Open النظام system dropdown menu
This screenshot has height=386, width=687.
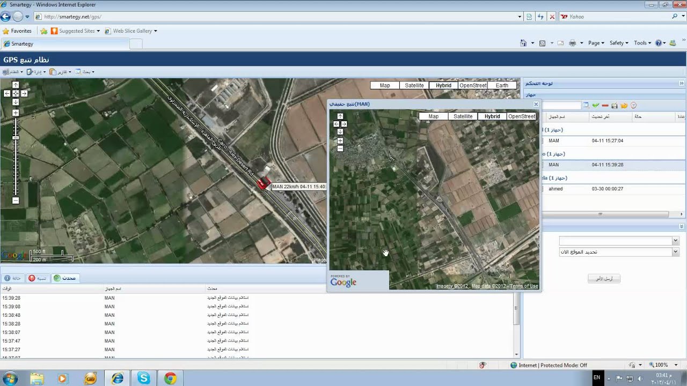pyautogui.click(x=13, y=71)
